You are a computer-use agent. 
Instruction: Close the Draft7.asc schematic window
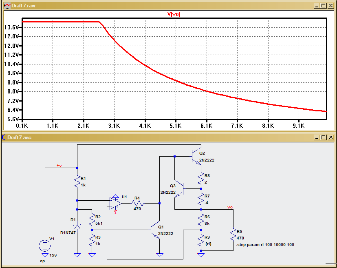330,137
